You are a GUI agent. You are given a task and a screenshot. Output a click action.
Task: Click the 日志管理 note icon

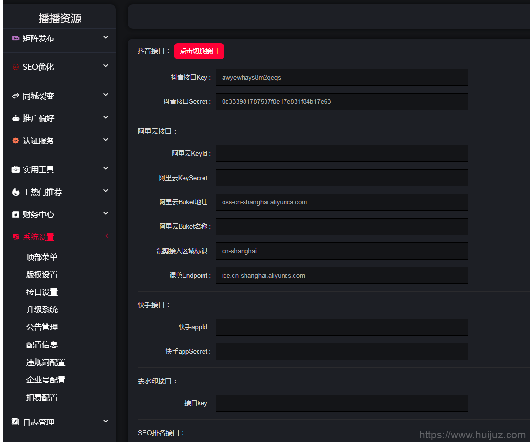tap(15, 422)
